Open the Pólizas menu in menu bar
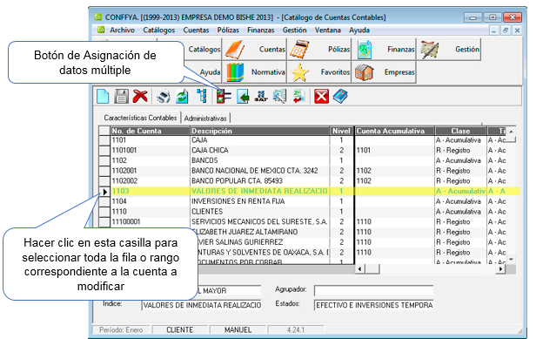536x339 pixels. coord(228,31)
